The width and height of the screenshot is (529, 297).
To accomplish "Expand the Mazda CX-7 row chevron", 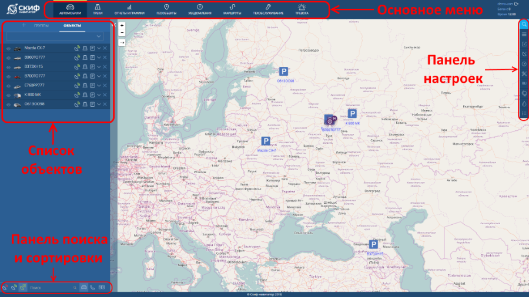I will click(99, 48).
